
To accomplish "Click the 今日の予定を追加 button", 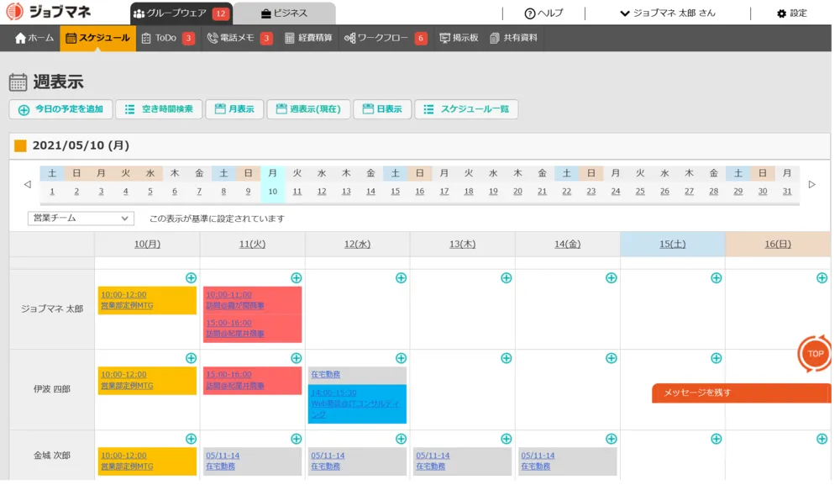I will pos(60,109).
